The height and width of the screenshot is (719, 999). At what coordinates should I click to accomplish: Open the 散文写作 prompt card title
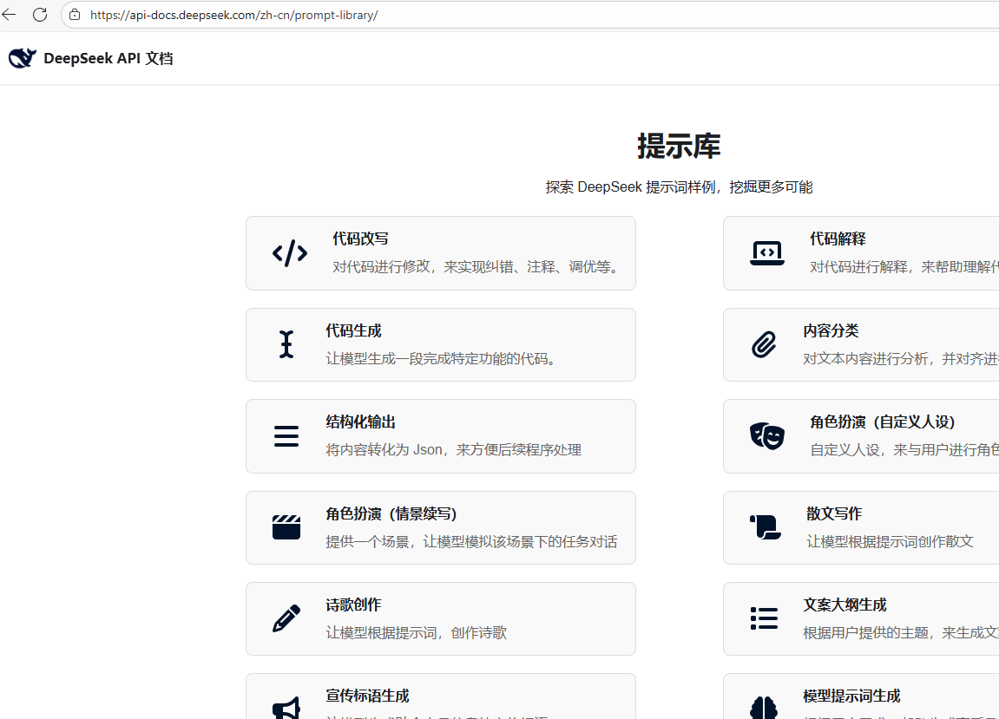click(834, 513)
